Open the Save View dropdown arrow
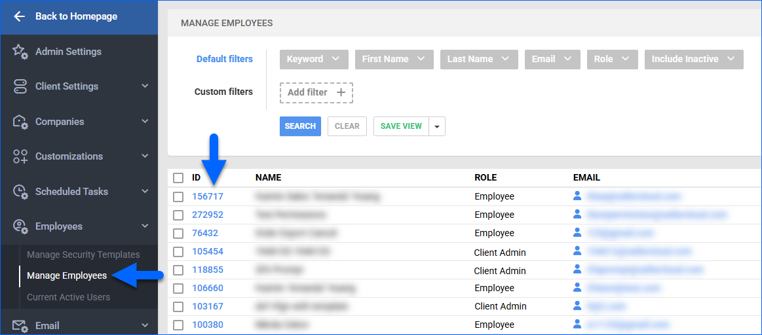Screen dimensions: 762x335 click(437, 126)
